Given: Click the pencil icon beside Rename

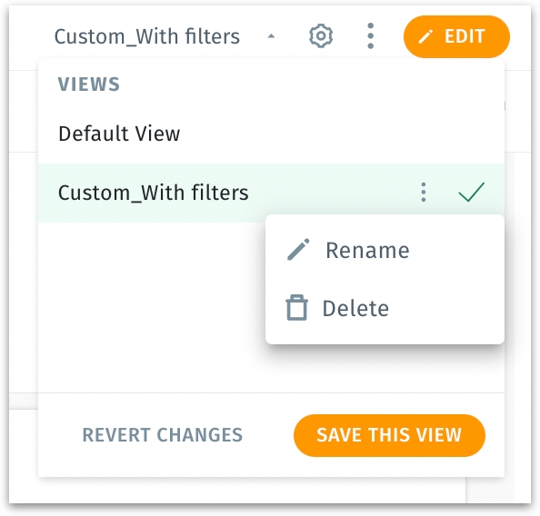Looking at the screenshot, I should click(x=298, y=250).
